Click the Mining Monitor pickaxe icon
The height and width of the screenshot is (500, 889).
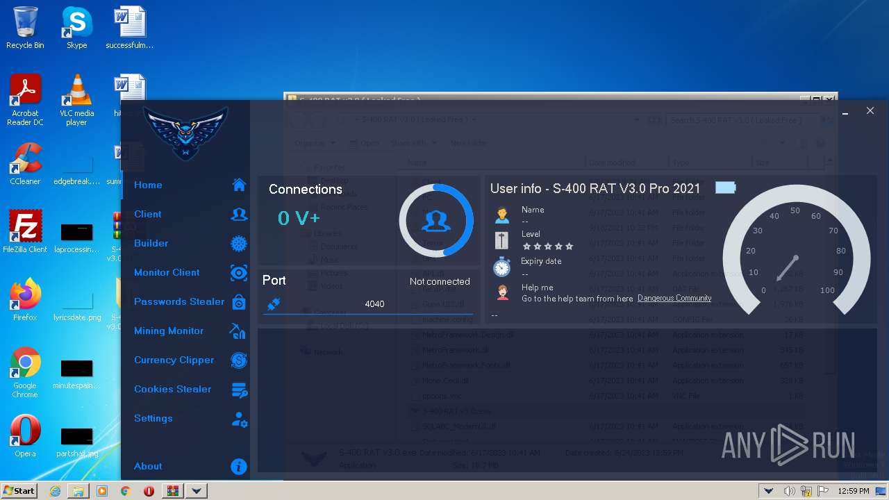(x=238, y=331)
